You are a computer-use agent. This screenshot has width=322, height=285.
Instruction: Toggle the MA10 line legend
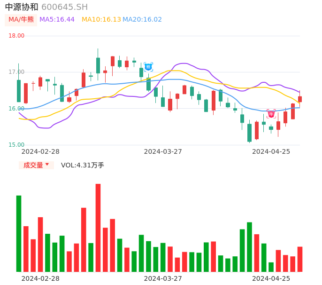tap(101, 19)
